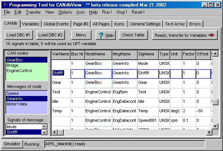Click the highlighted ShiftR VarName cell
223x151 pixels.
click(61, 74)
